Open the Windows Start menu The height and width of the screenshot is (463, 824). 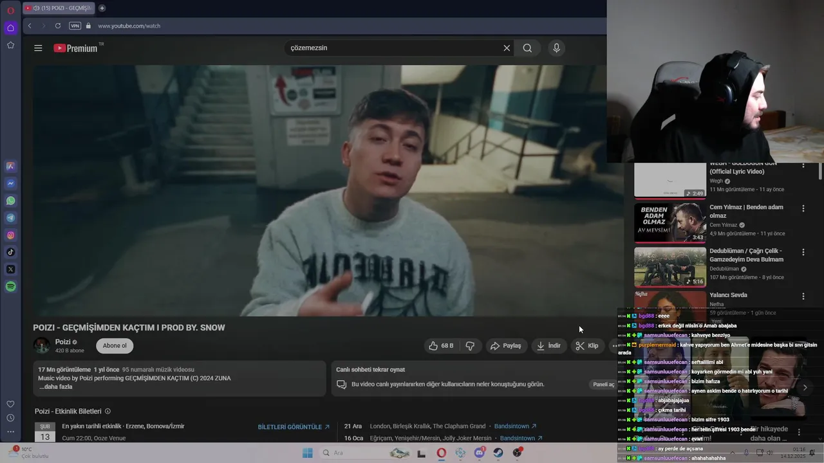click(308, 453)
